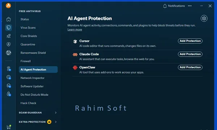Open the padlock user add-on icon

(9, 94)
